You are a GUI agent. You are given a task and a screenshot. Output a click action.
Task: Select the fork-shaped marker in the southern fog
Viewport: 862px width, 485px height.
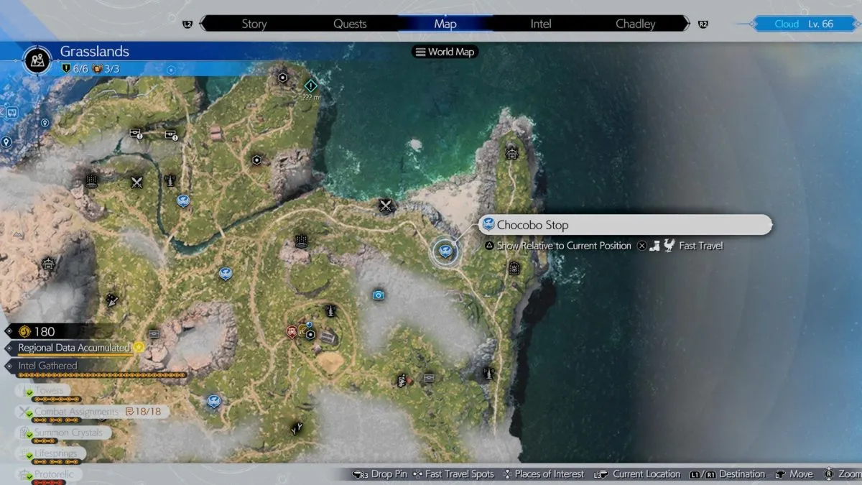[x=295, y=429]
